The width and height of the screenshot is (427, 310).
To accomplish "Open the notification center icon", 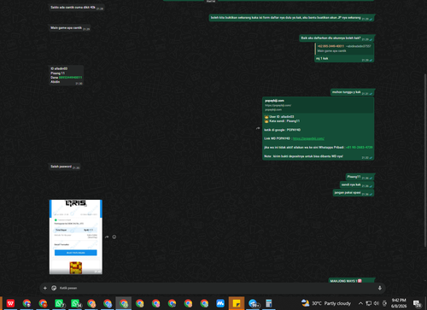I will tap(418, 303).
